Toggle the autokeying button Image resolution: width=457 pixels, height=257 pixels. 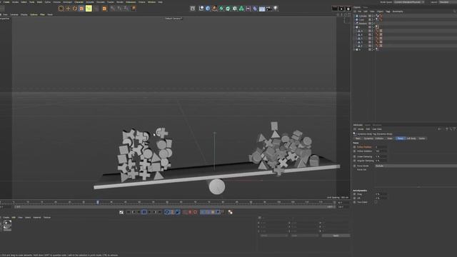pos(195,212)
